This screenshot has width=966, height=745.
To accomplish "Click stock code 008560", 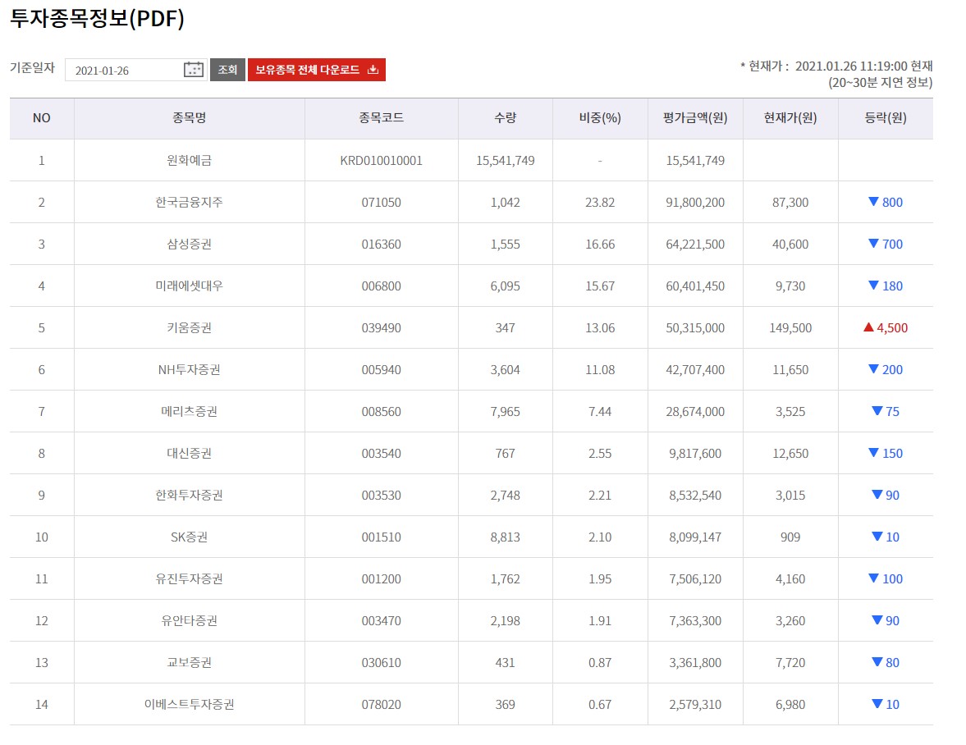I will [x=382, y=412].
